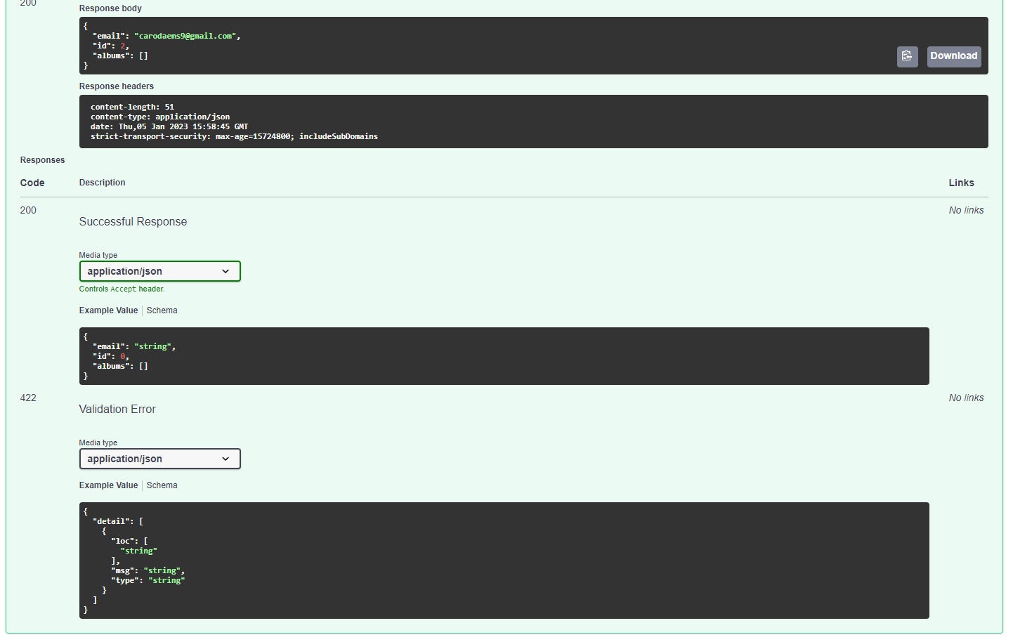Click the Successful Response heading
Viewport: 1013px width, 642px height.
point(133,221)
